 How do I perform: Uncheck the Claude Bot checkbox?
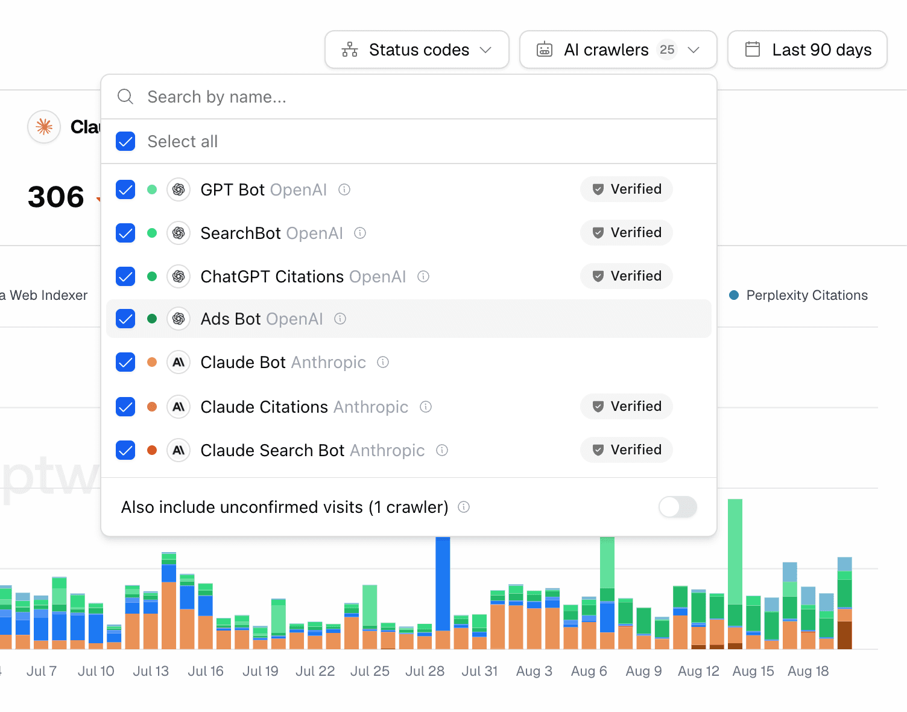(125, 362)
